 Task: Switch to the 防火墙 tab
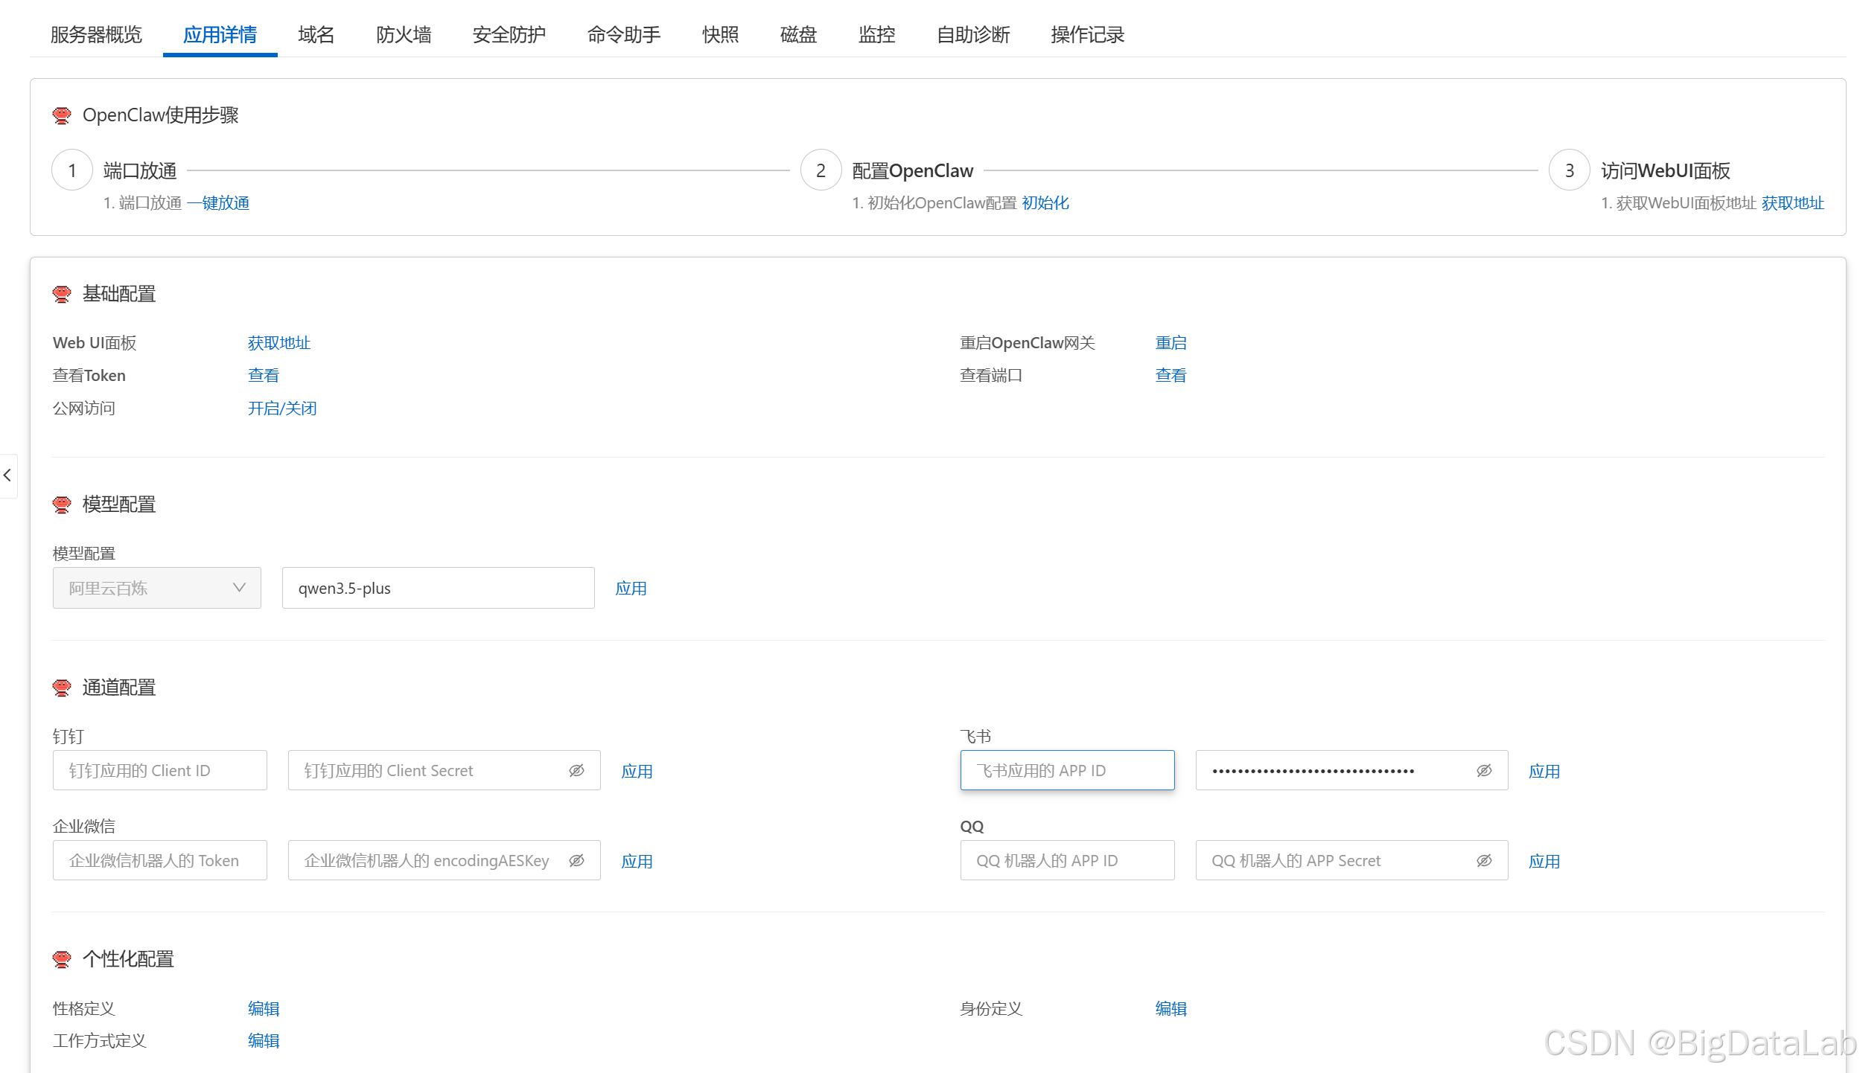tap(404, 35)
